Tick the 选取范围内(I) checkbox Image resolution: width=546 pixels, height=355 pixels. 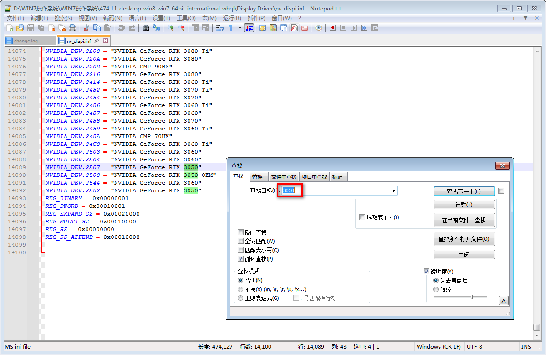[362, 217]
